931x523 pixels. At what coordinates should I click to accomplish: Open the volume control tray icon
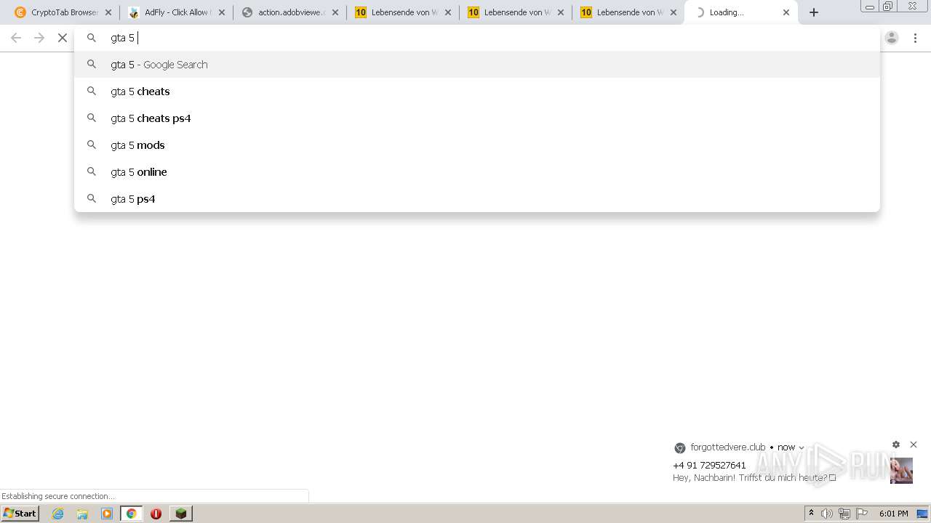click(827, 514)
